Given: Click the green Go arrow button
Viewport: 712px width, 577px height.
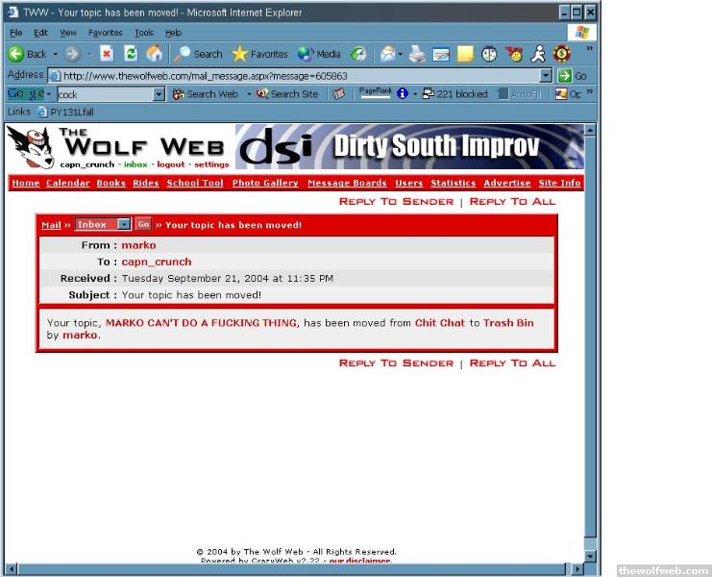Looking at the screenshot, I should 572,75.
